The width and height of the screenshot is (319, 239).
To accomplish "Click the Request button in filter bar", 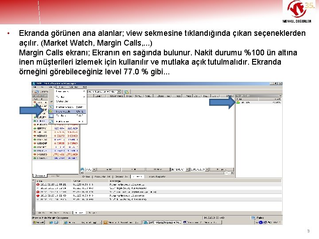I will [222, 169].
